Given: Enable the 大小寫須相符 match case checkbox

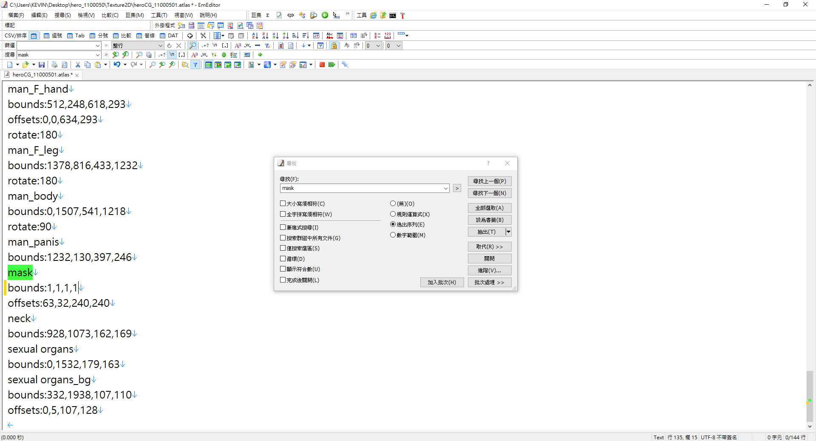Looking at the screenshot, I should pos(283,204).
